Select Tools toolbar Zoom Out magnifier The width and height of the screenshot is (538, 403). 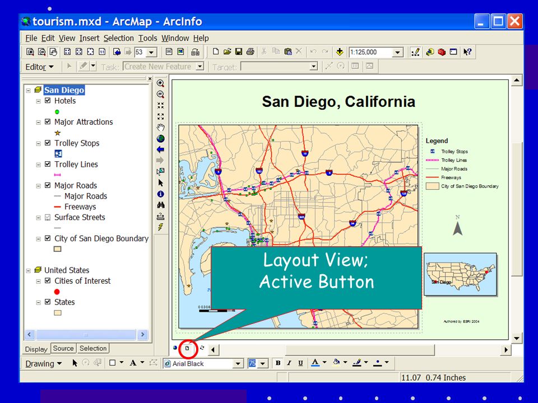point(160,94)
